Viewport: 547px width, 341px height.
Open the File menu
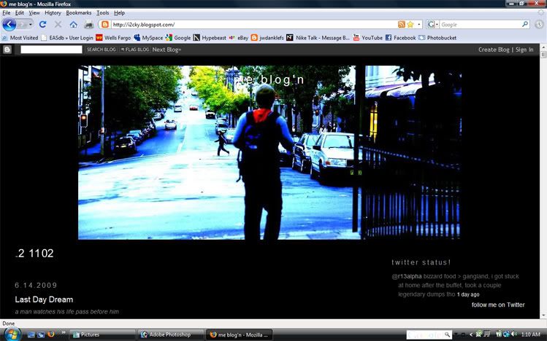click(x=7, y=13)
